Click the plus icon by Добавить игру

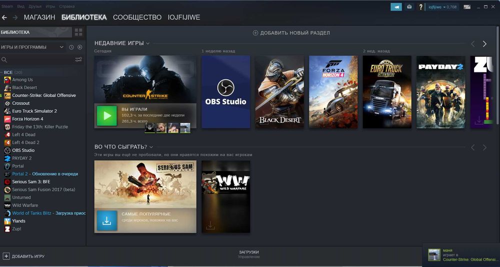(x=5, y=256)
